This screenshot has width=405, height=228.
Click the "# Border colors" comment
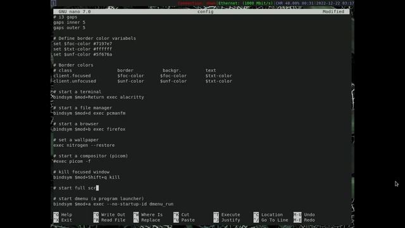click(x=73, y=65)
